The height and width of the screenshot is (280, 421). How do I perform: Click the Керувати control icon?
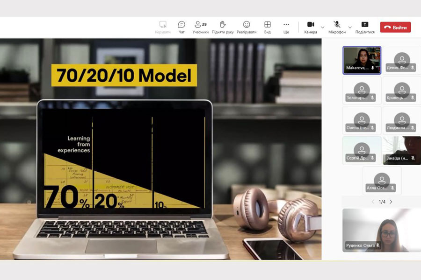click(x=163, y=28)
